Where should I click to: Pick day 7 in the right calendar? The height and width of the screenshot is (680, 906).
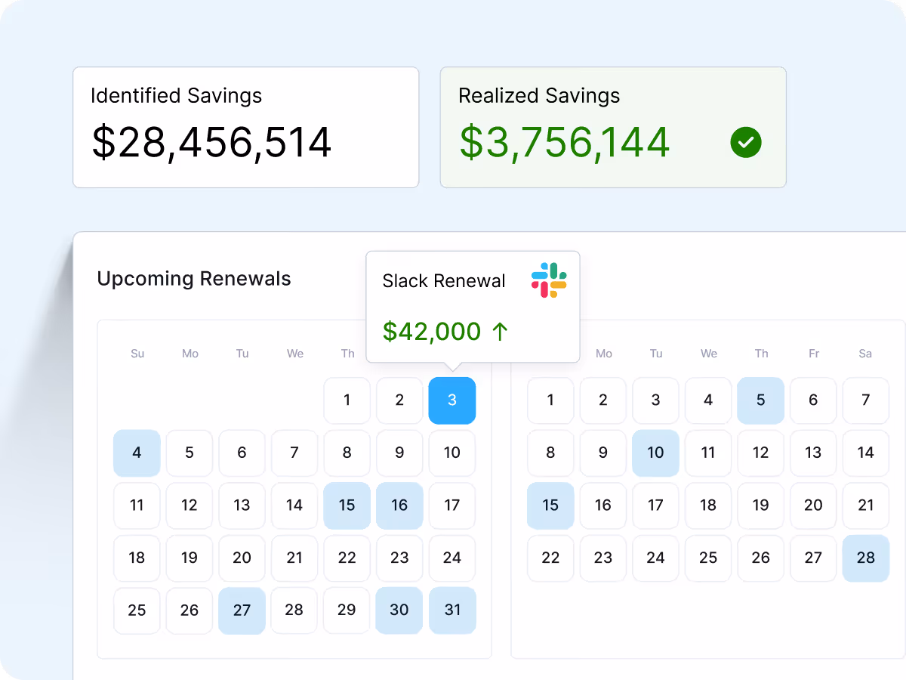coord(866,400)
